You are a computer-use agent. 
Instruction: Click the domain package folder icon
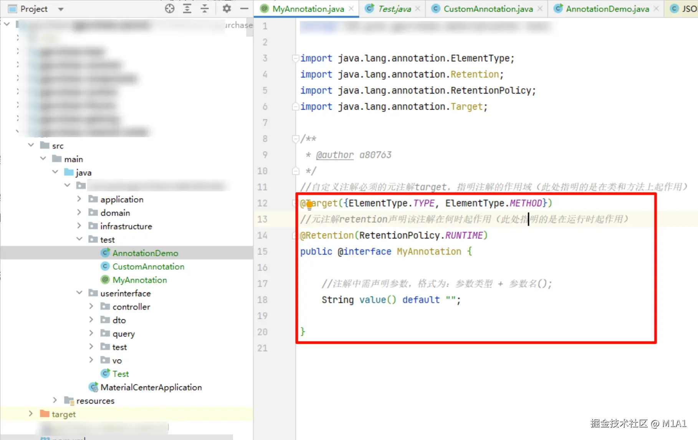pyautogui.click(x=93, y=212)
